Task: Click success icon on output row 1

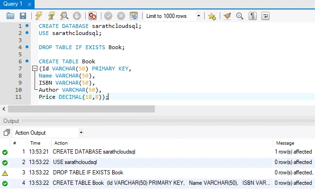Action: [5, 152]
